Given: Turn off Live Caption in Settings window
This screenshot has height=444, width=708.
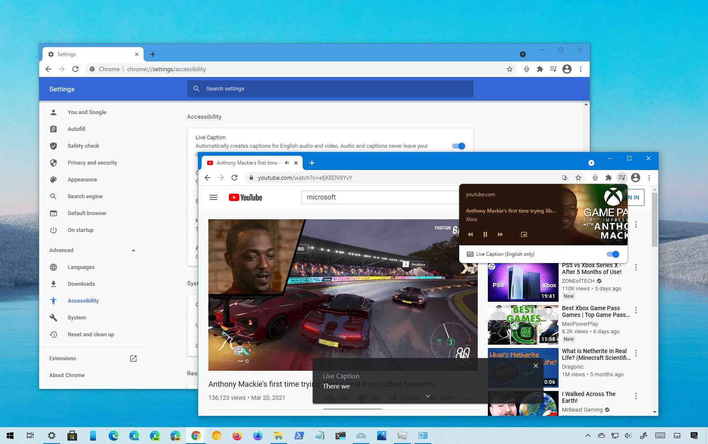Looking at the screenshot, I should tap(458, 146).
